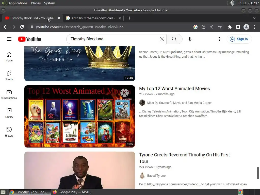The height and width of the screenshot is (195, 260).
Task: Open Top 12 Worst Animated Movies thumbnail
Action: pos(79,116)
